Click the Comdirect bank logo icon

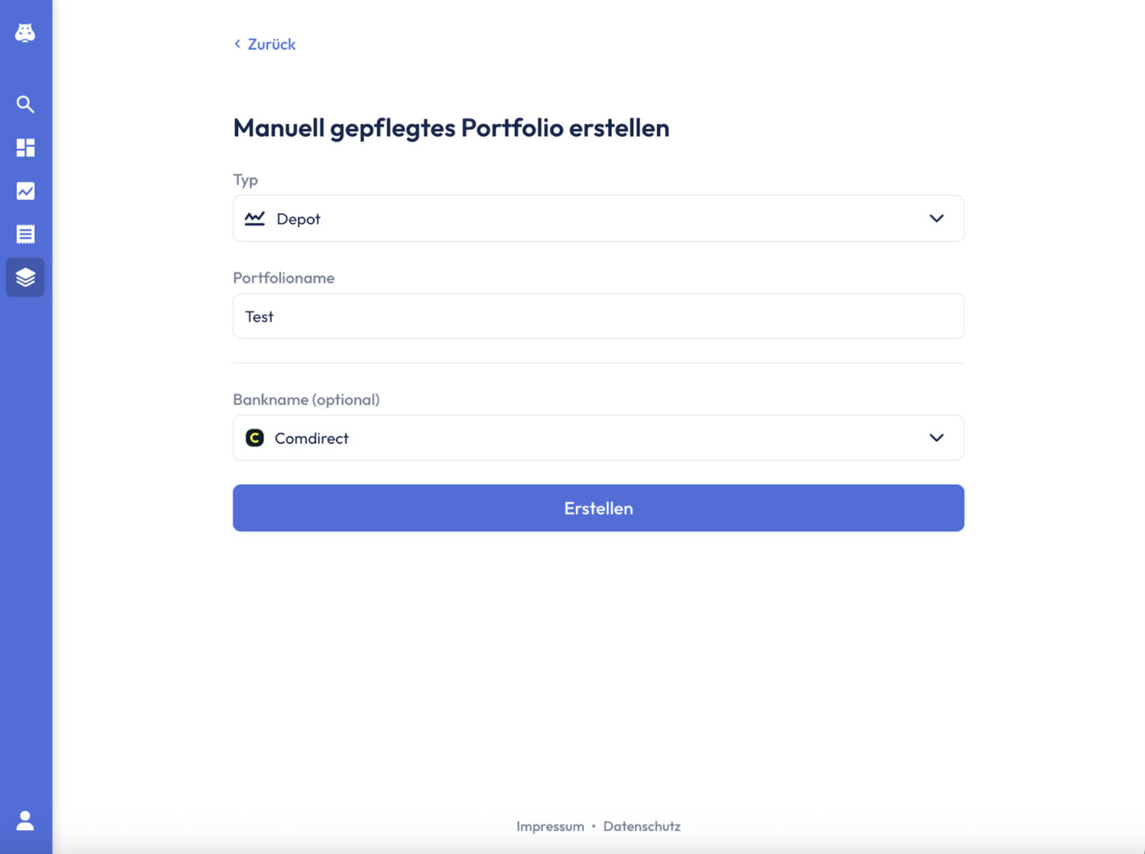[x=255, y=438]
